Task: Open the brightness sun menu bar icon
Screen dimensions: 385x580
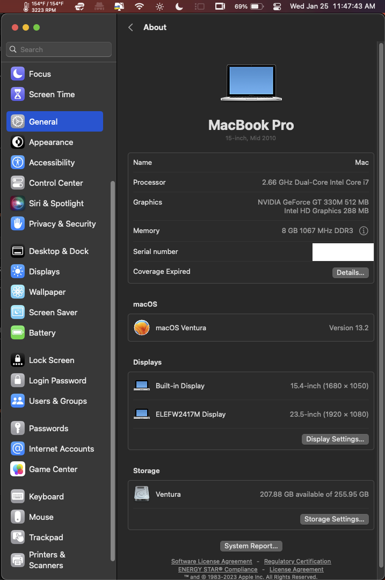Action: tap(159, 6)
